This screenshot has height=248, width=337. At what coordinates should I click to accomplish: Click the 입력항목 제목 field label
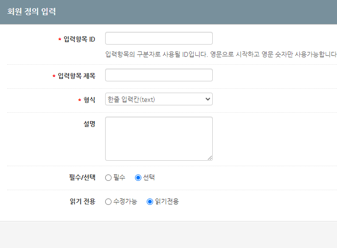76,76
